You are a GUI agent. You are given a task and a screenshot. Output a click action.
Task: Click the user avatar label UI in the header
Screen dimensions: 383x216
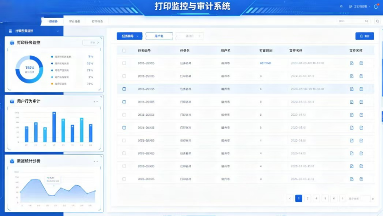pos(351,6)
